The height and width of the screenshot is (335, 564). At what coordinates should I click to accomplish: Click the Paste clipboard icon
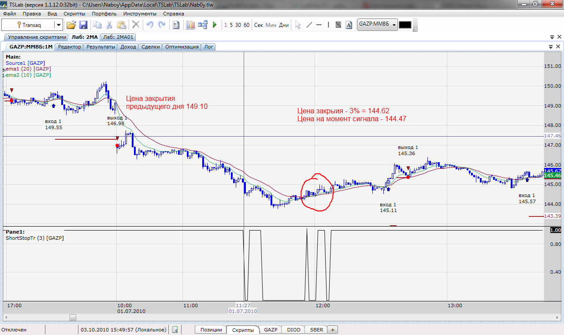coord(121,25)
